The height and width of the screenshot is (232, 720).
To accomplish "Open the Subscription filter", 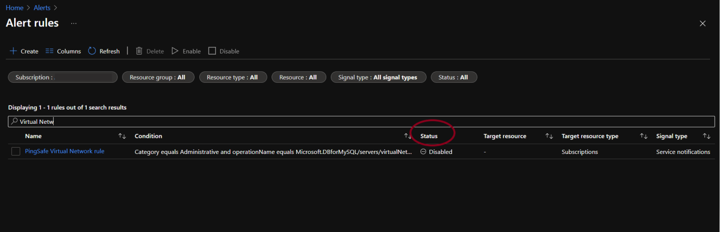I will [x=62, y=77].
